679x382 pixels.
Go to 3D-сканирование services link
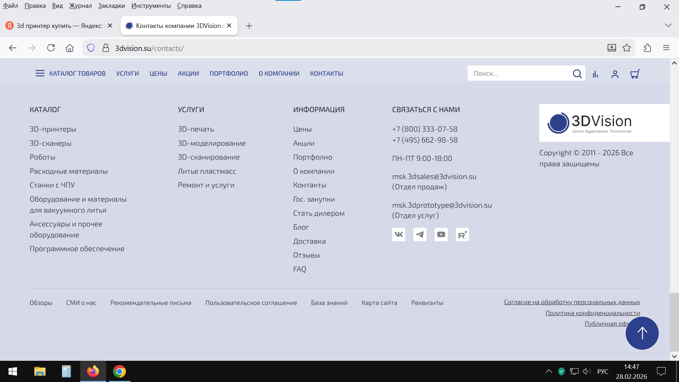coord(209,157)
